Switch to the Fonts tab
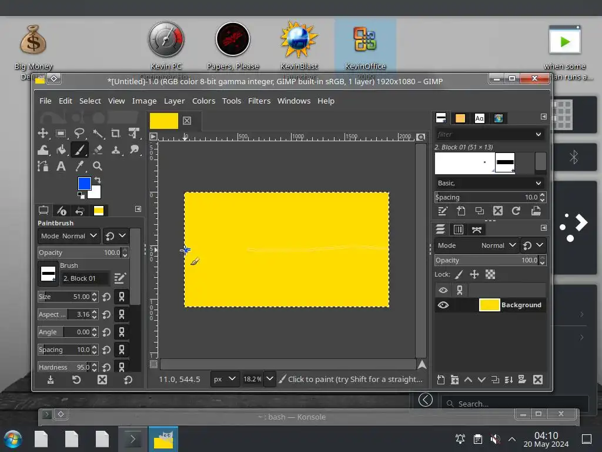The image size is (602, 452). [x=479, y=118]
